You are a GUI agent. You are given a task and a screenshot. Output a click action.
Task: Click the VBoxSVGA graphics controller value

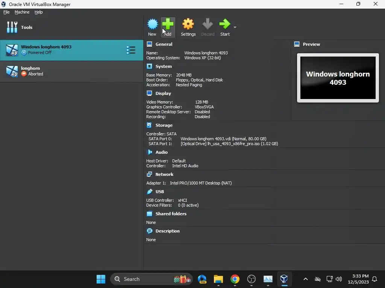point(204,107)
